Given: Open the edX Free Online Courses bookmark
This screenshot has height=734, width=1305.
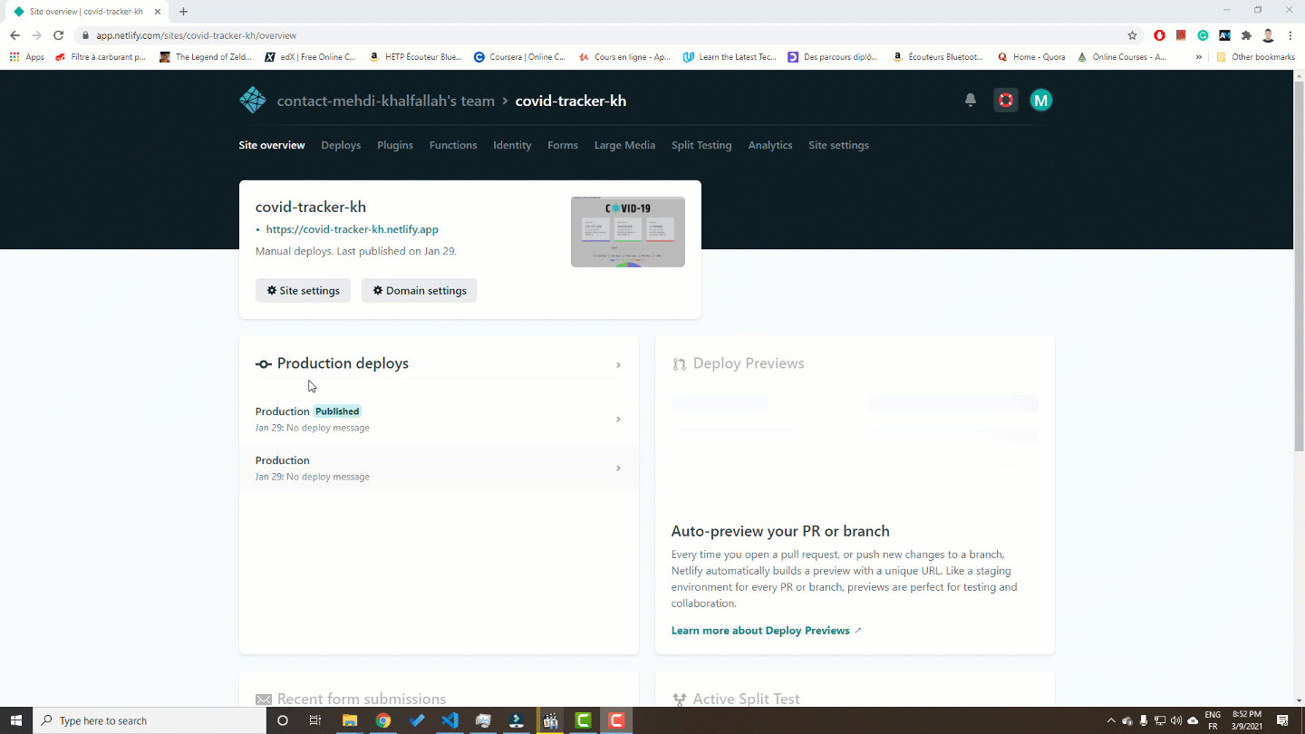Looking at the screenshot, I should [310, 57].
